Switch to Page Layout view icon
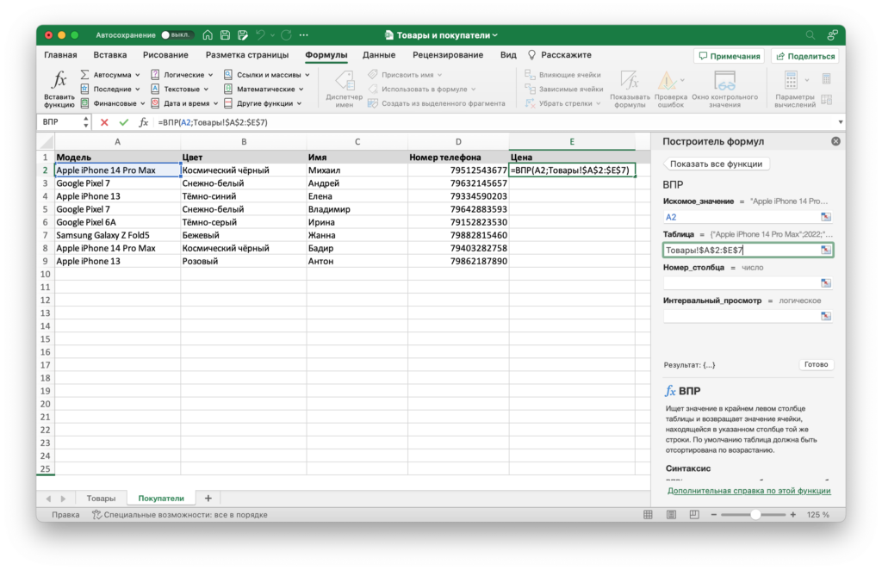This screenshot has width=882, height=570. [671, 514]
